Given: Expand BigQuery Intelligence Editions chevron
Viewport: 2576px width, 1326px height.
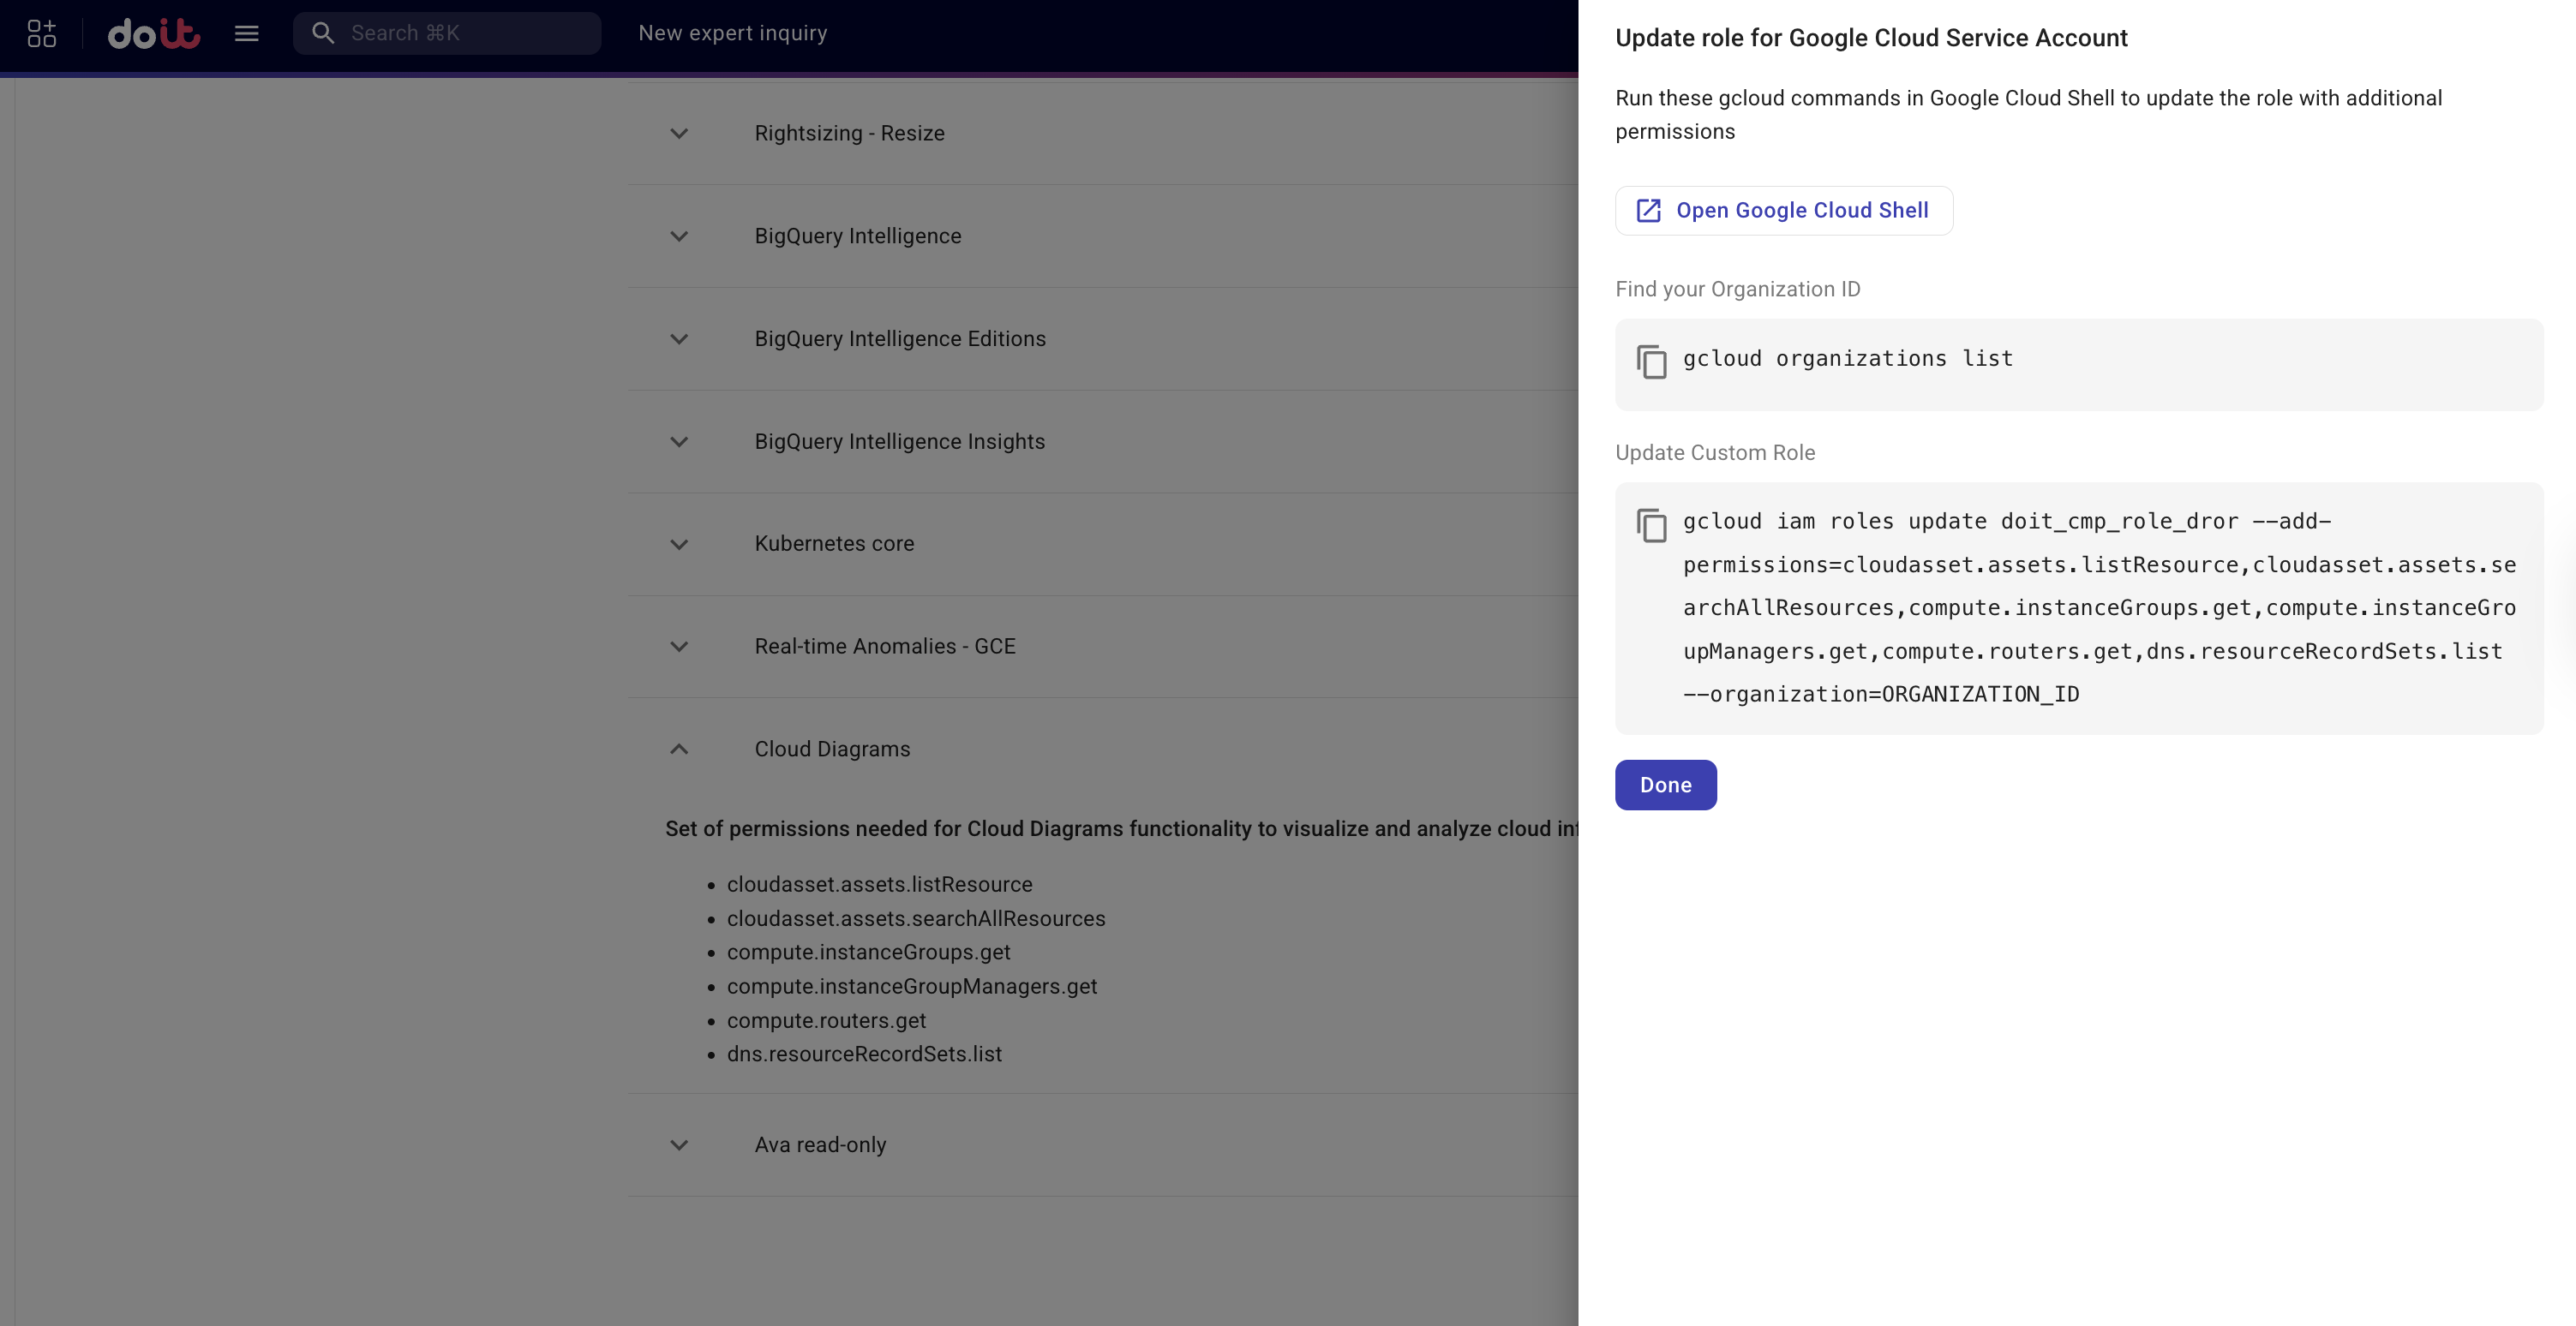Looking at the screenshot, I should click(679, 340).
